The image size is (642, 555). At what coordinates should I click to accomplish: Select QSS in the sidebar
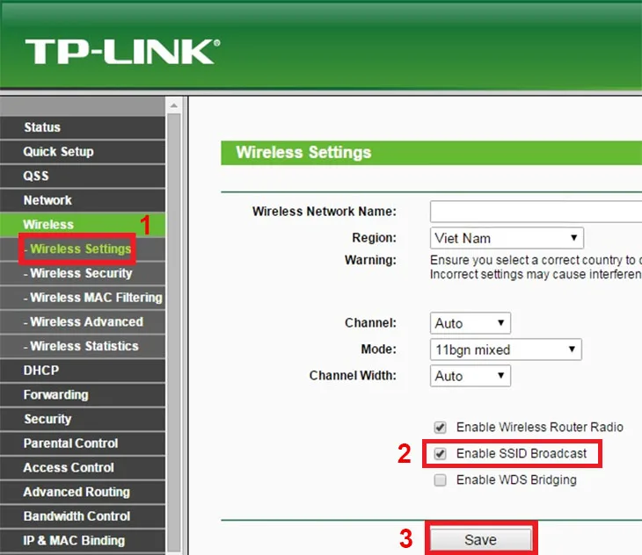click(x=83, y=177)
